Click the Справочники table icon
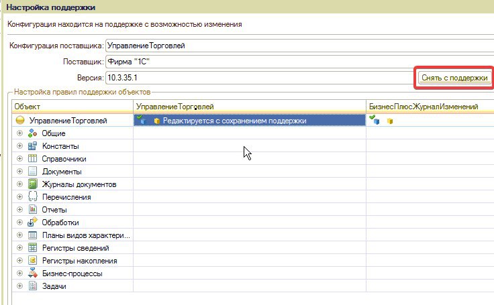This screenshot has width=494, height=305. click(x=32, y=158)
